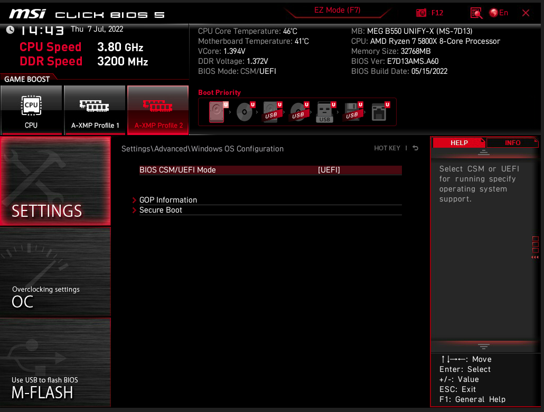The width and height of the screenshot is (544, 412).
Task: Click the DDR Voltage 1.372V reading
Action: pos(233,61)
